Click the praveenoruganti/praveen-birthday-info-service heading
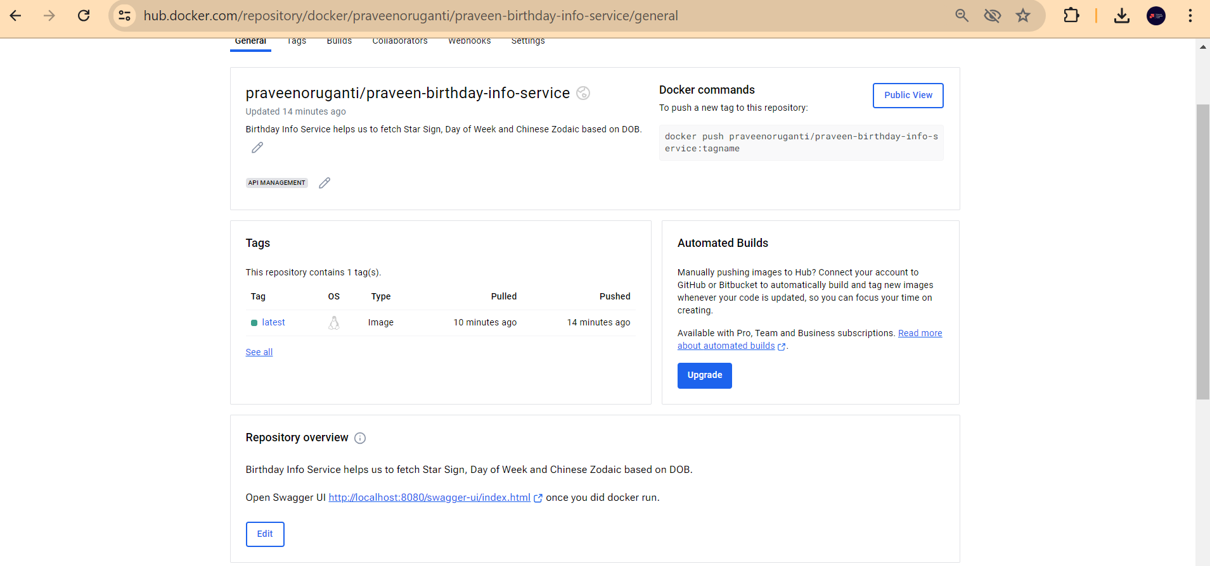 click(x=408, y=93)
